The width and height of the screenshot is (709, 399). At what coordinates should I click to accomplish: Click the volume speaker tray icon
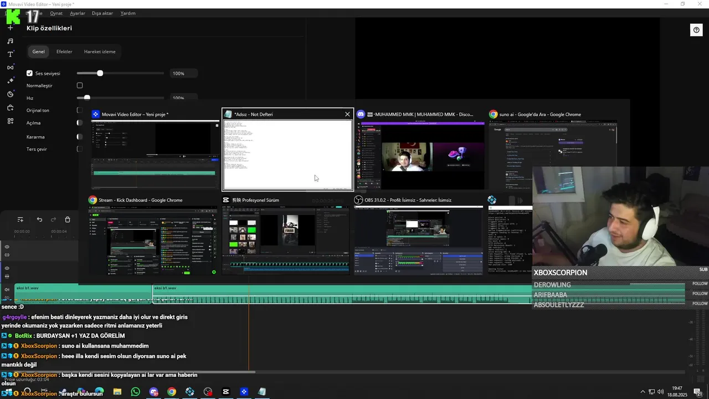[x=661, y=392]
